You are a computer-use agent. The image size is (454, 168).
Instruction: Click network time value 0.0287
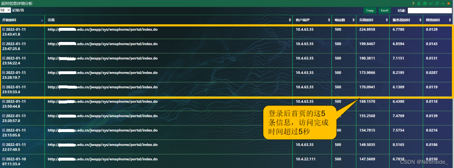[432, 73]
